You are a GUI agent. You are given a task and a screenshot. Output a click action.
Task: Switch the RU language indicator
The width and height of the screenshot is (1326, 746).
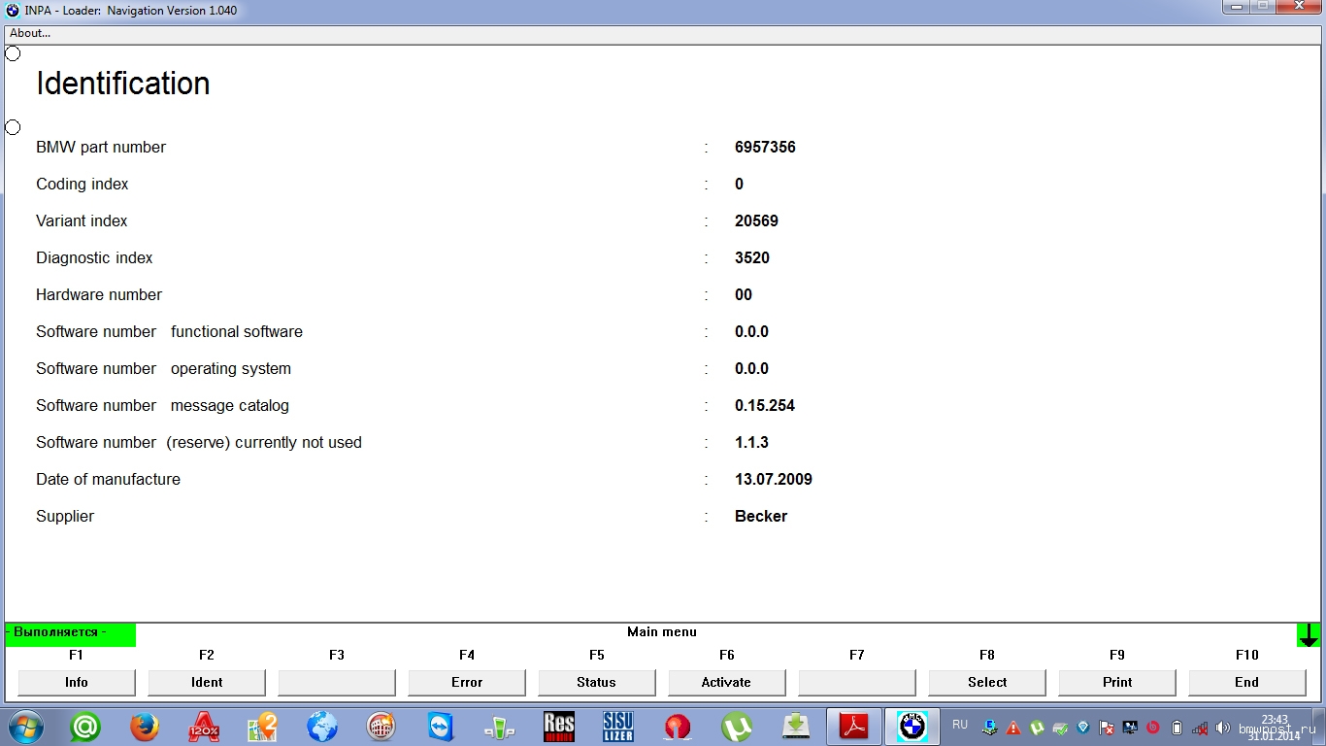[x=960, y=725]
